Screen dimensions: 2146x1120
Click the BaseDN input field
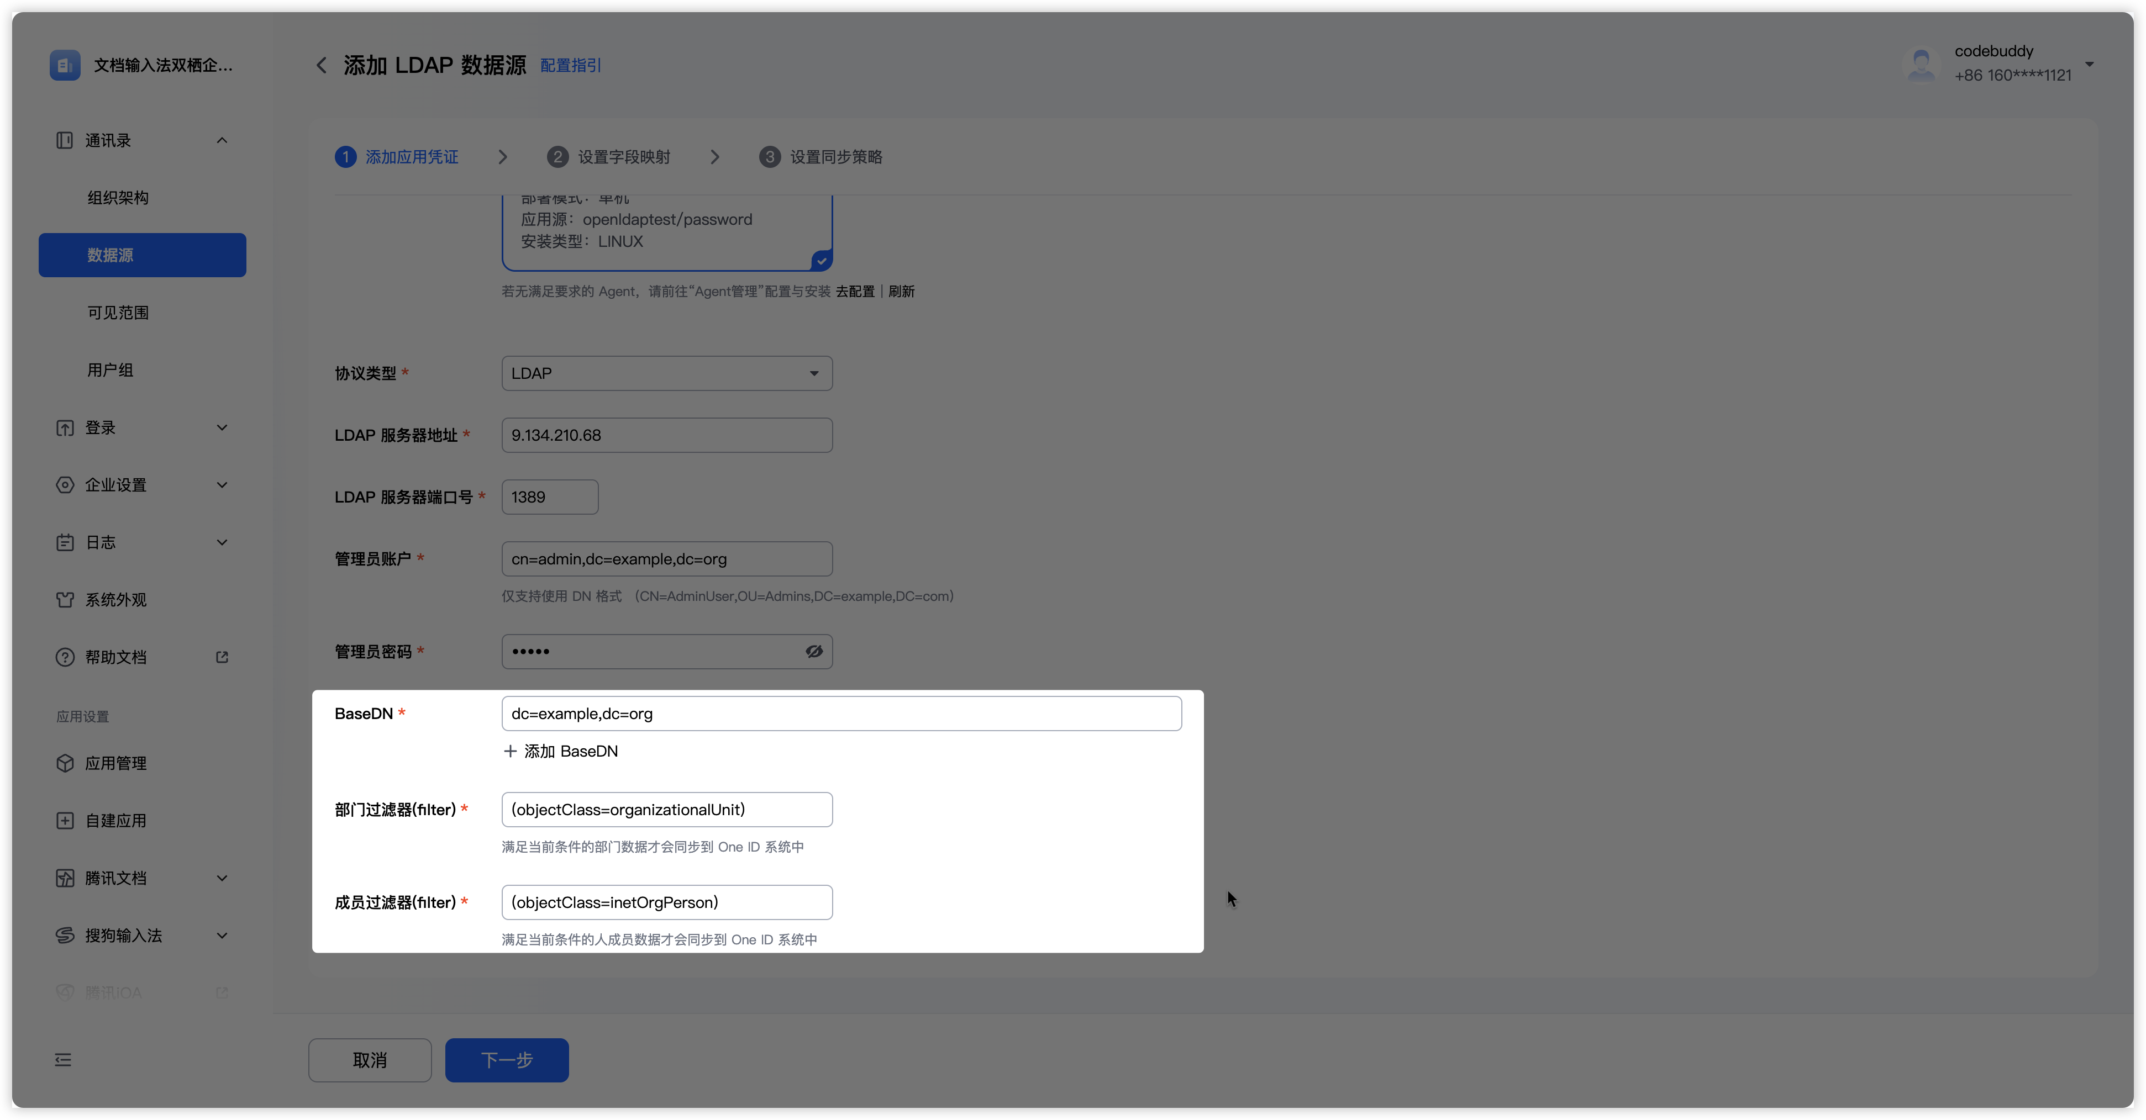tap(841, 714)
